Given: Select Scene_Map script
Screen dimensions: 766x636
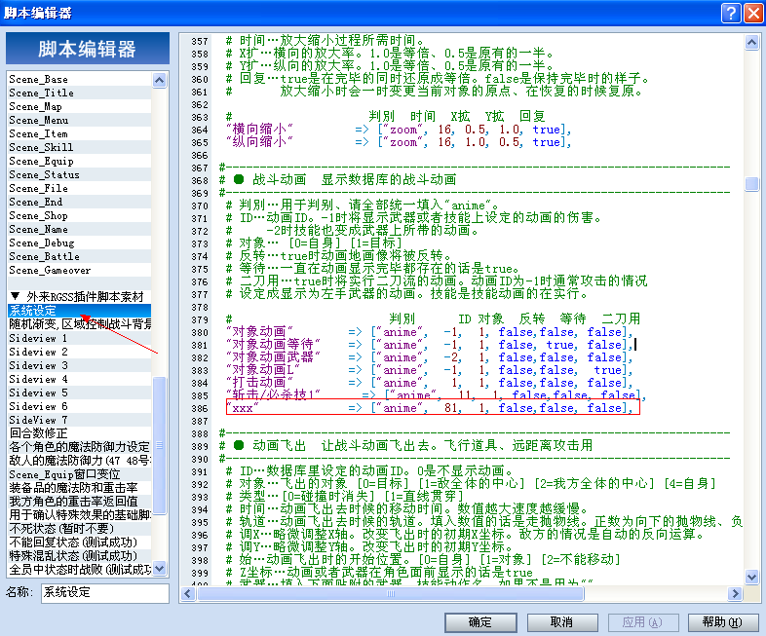Looking at the screenshot, I should point(80,107).
